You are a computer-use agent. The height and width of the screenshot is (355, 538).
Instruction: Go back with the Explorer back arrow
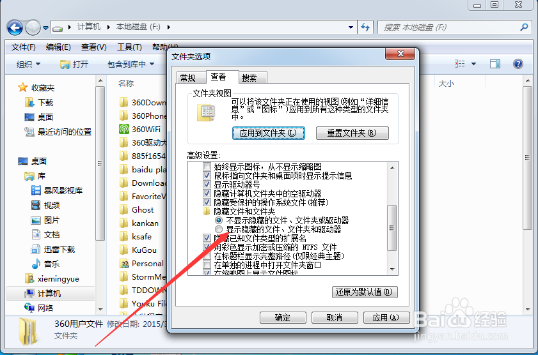pyautogui.click(x=15, y=27)
